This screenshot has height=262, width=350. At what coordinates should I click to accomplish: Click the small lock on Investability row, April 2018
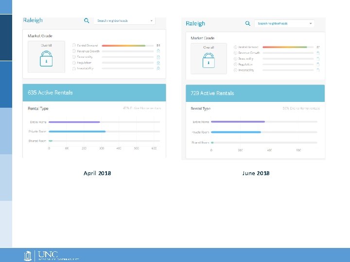point(158,68)
